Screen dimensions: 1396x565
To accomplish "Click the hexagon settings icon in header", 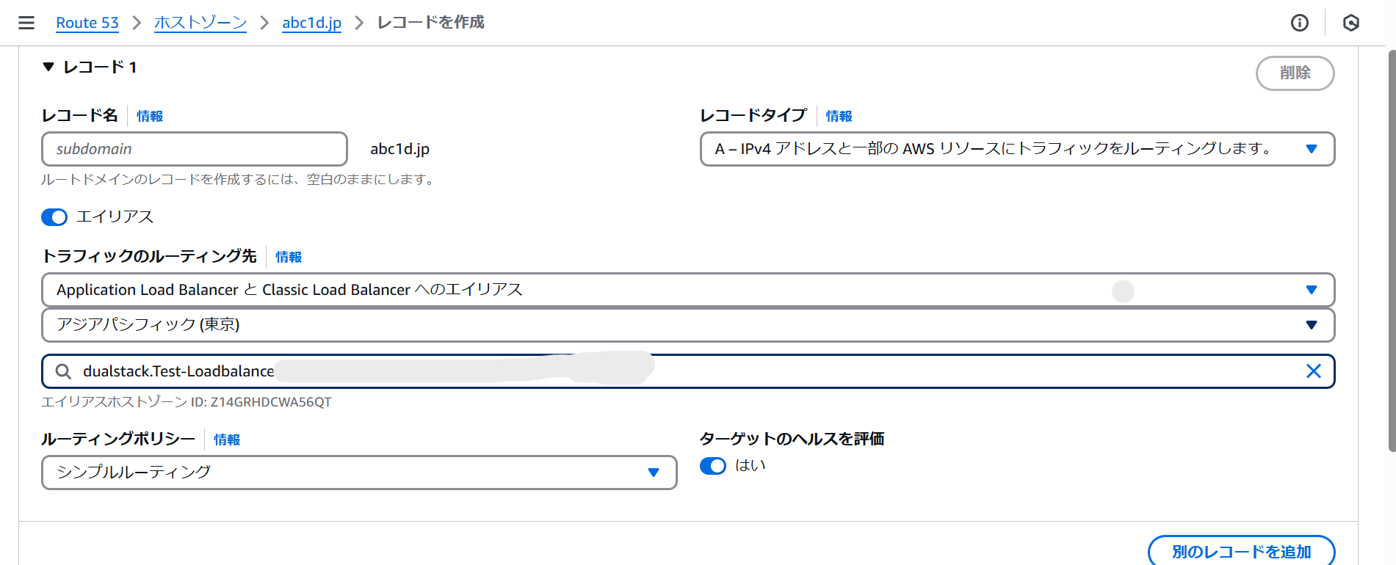I will pyautogui.click(x=1350, y=23).
